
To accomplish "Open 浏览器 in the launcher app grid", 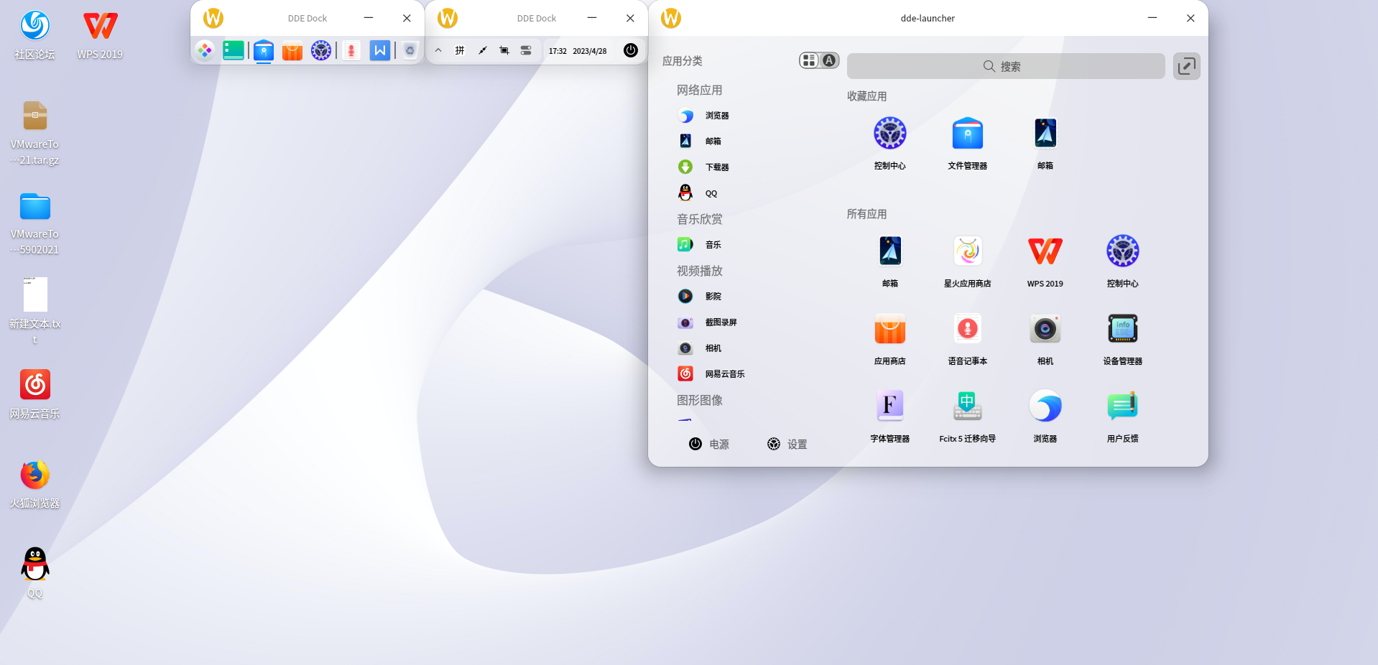I will pyautogui.click(x=1045, y=417).
